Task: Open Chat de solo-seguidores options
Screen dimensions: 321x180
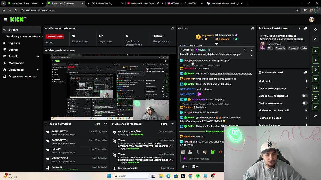Action: point(283,89)
